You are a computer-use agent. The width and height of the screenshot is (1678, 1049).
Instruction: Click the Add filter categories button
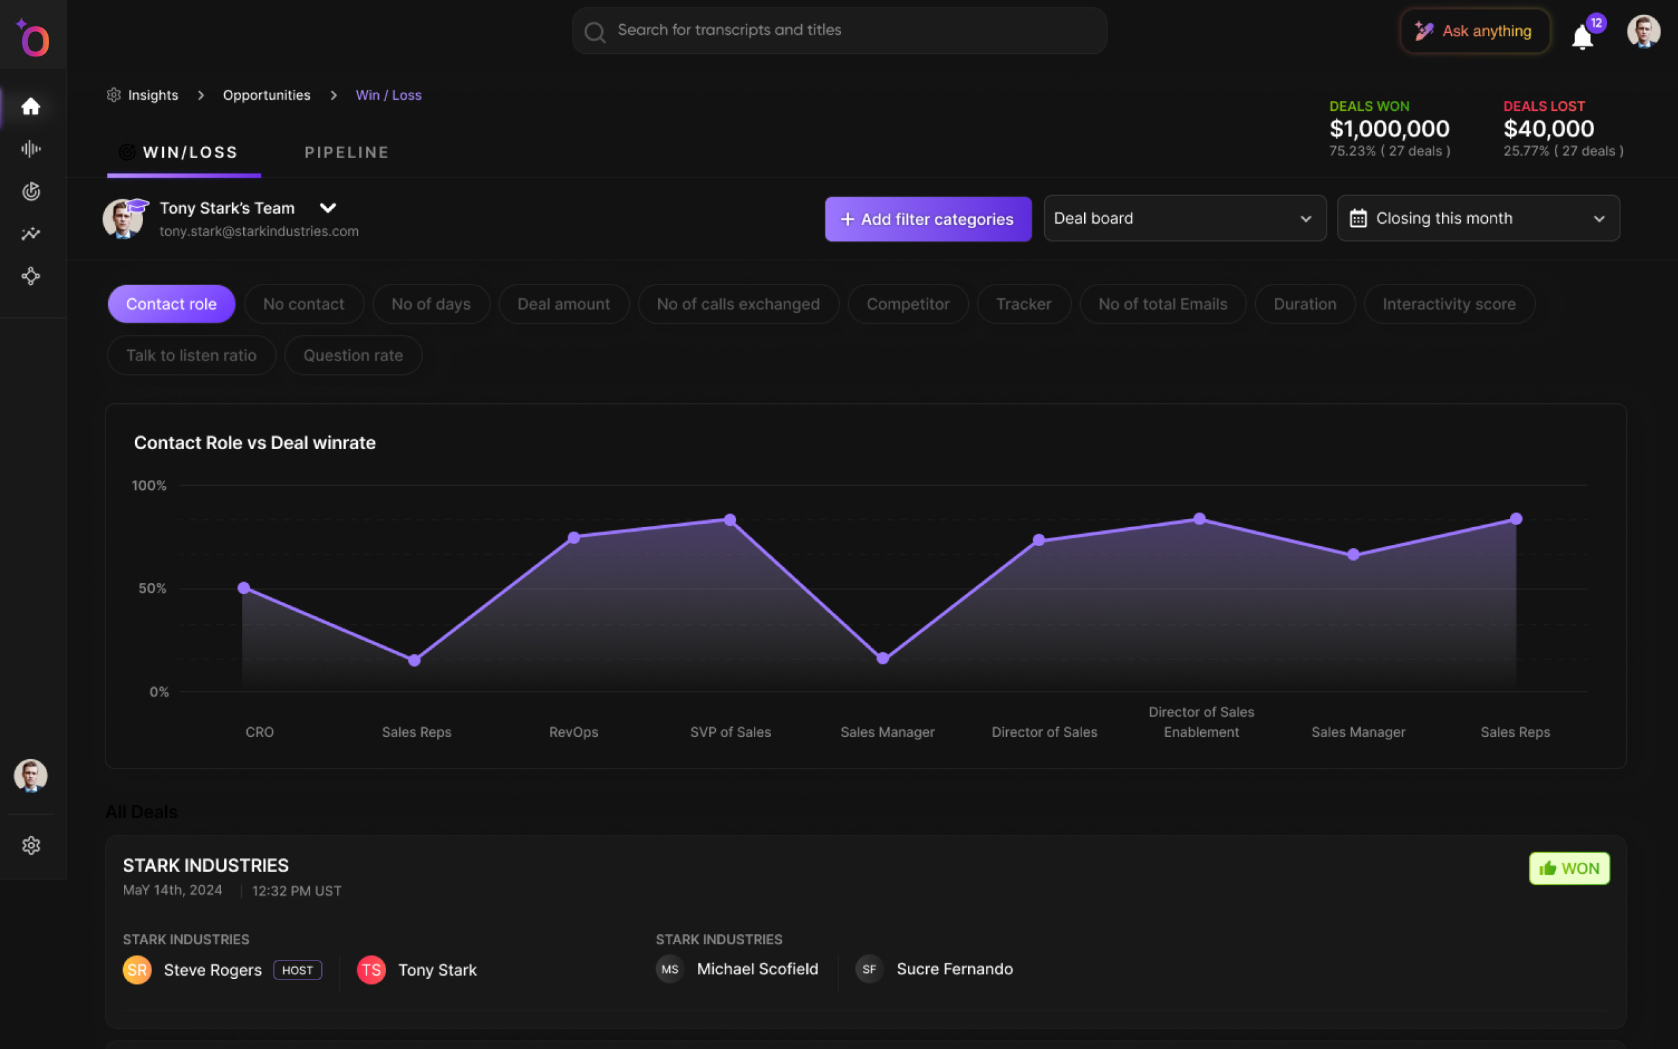pyautogui.click(x=927, y=218)
